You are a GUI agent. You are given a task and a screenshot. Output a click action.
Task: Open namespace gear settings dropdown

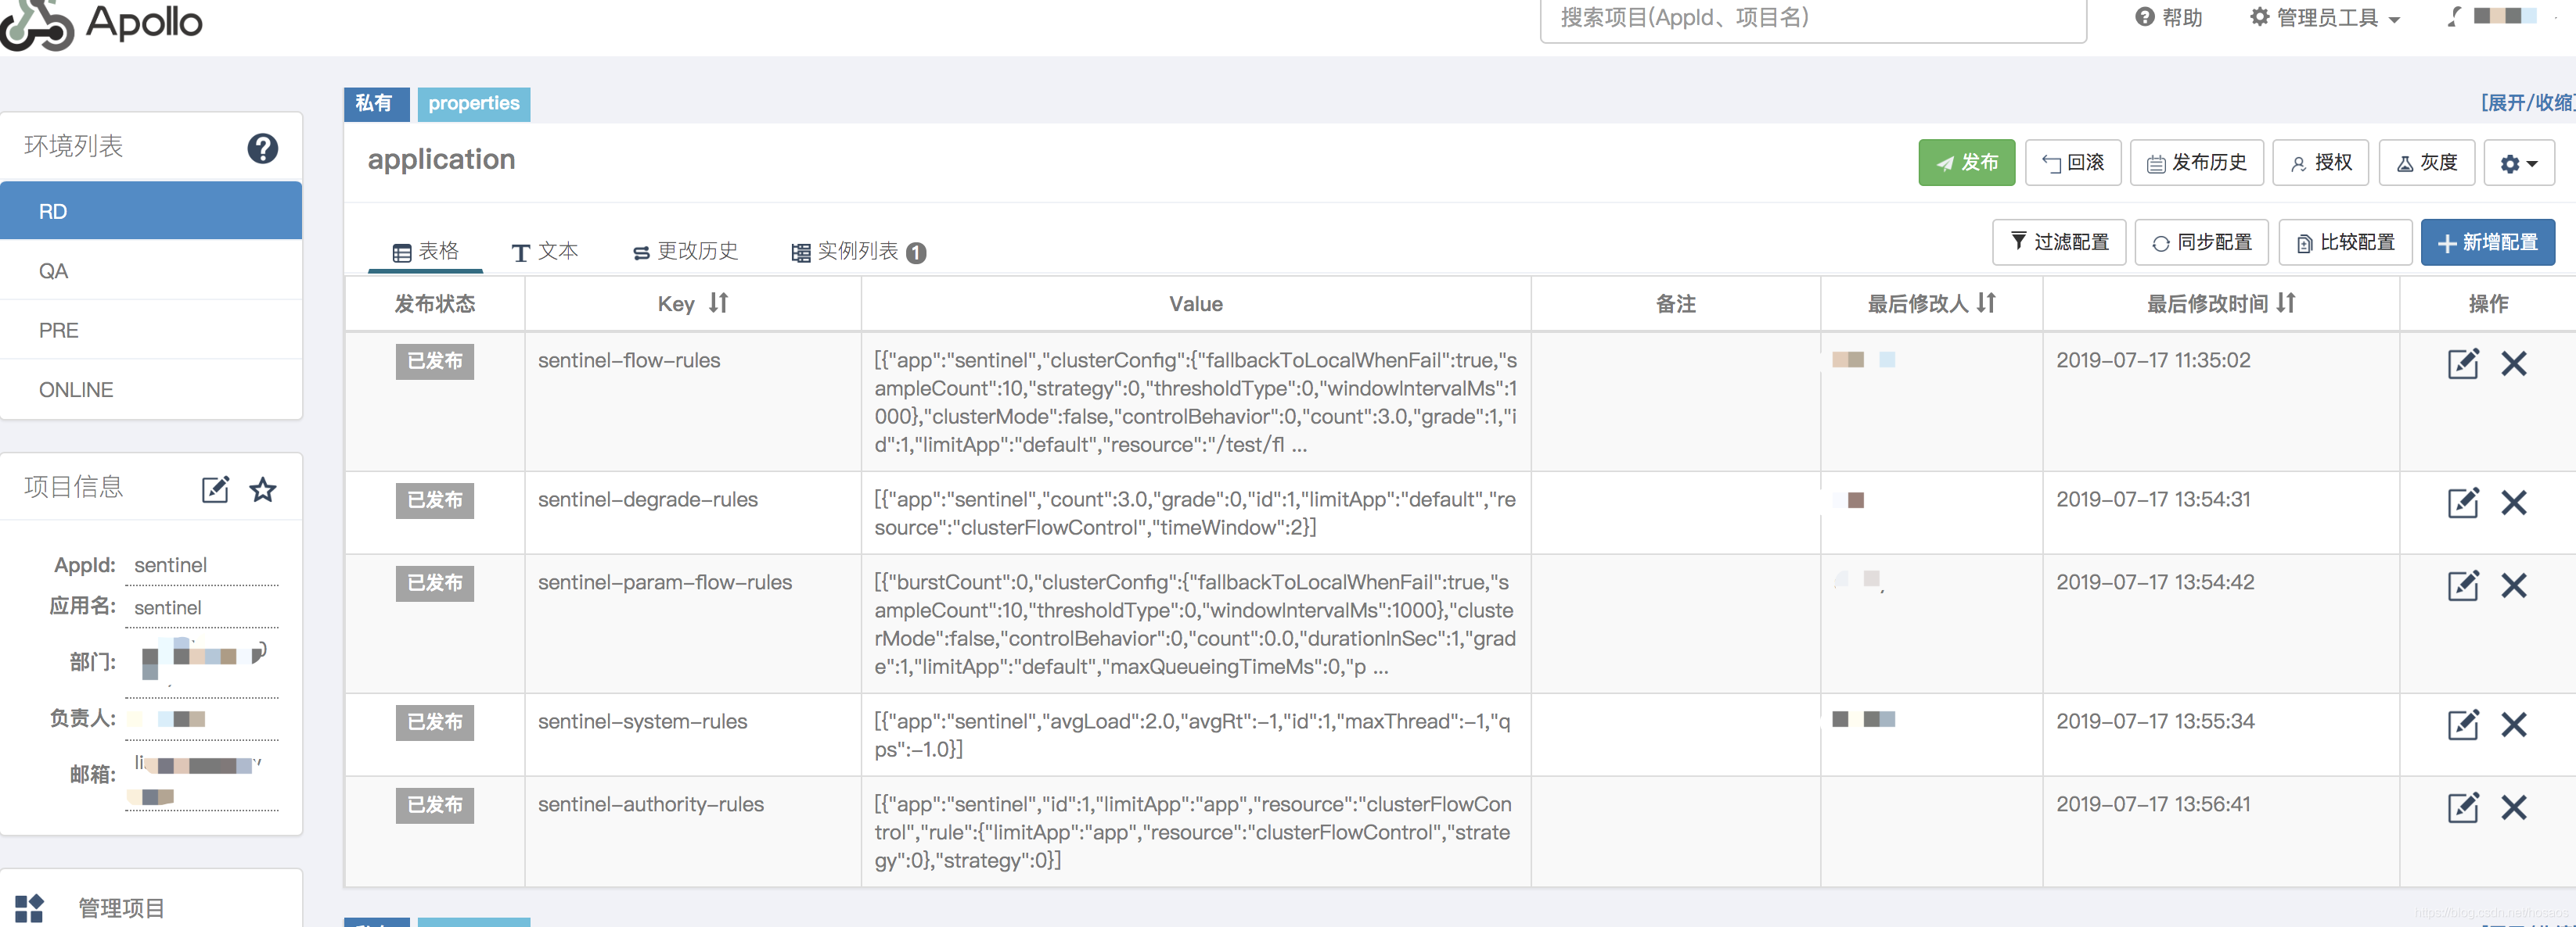2518,163
